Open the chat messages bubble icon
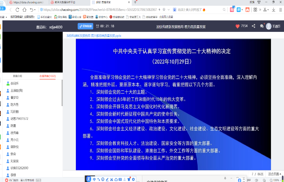Screen dimensions: 284x182 pos(262,26)
